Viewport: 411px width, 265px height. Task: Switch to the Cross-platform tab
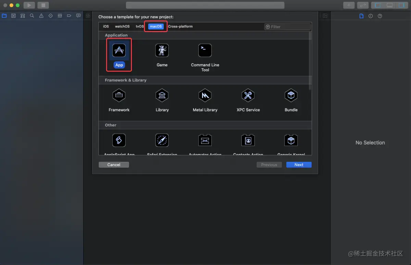click(x=180, y=26)
